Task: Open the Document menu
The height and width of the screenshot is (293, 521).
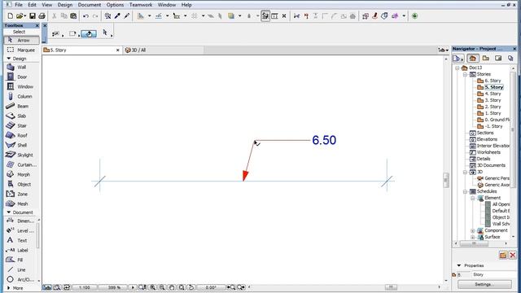Action: [90, 5]
